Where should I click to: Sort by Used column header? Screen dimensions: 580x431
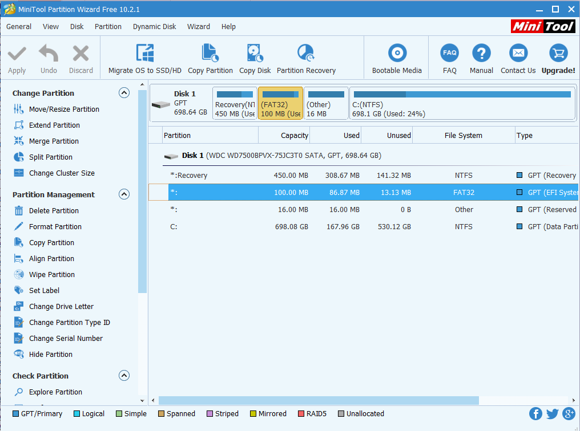click(335, 136)
